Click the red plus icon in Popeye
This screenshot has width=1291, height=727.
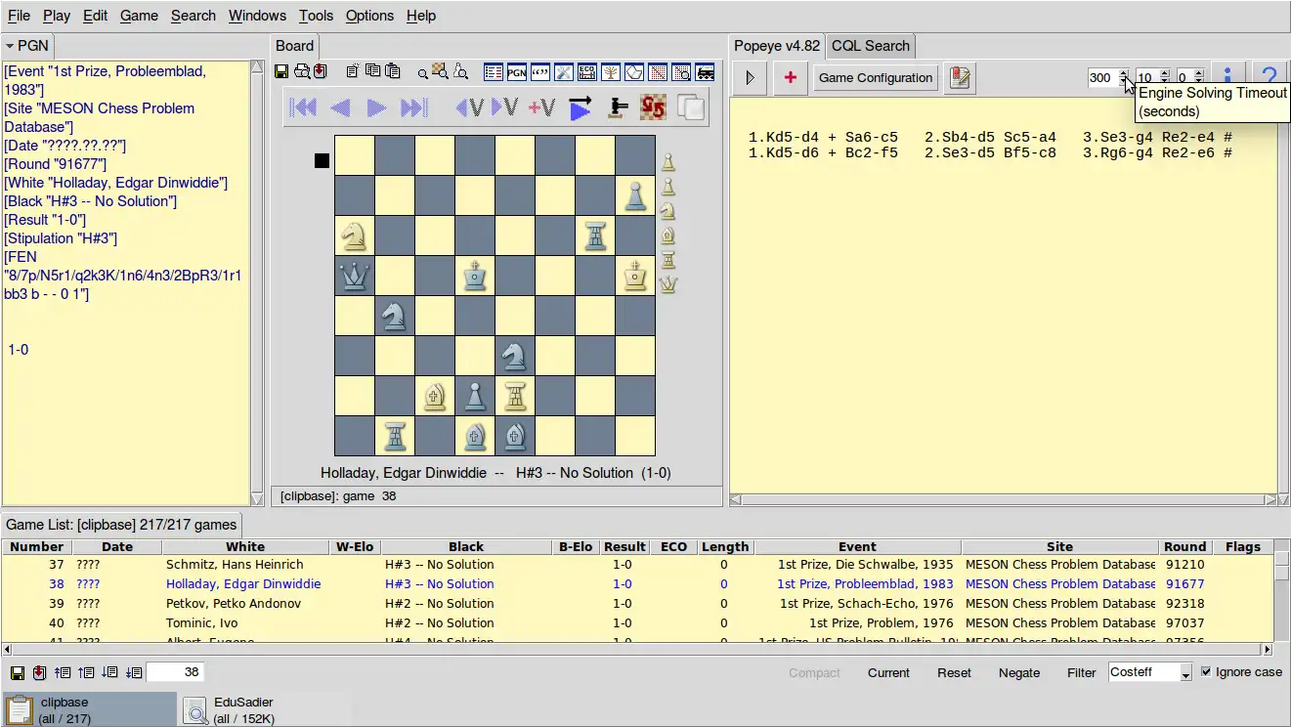(x=790, y=78)
